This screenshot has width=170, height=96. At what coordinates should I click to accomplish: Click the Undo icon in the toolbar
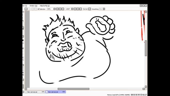point(26,9)
